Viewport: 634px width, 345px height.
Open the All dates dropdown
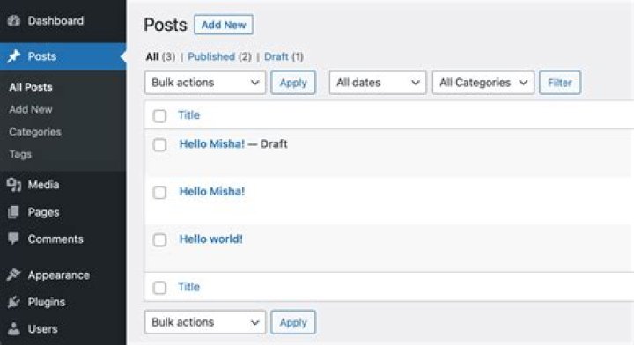378,83
